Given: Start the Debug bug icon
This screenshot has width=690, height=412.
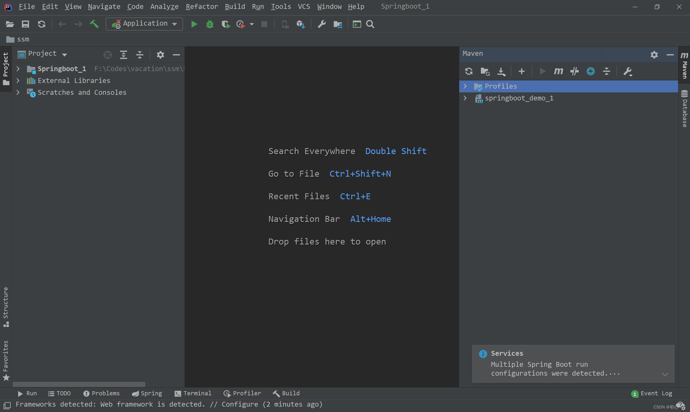Looking at the screenshot, I should click(209, 24).
